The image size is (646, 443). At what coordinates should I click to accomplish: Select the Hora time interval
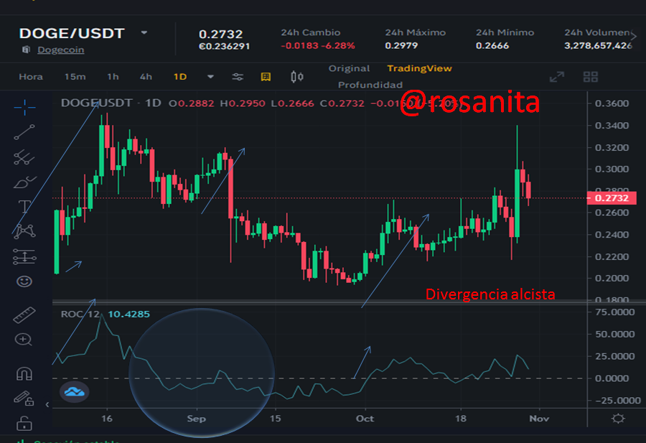(31, 77)
